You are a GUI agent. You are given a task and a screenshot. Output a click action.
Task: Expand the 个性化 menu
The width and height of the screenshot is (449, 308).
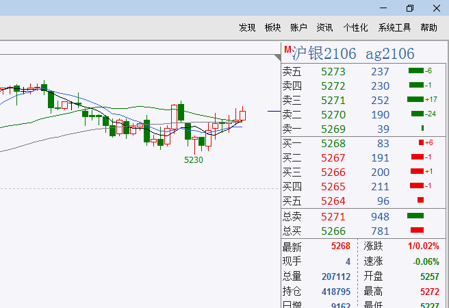pyautogui.click(x=355, y=27)
